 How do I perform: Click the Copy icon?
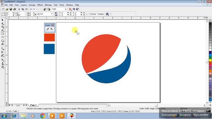click(23, 9)
